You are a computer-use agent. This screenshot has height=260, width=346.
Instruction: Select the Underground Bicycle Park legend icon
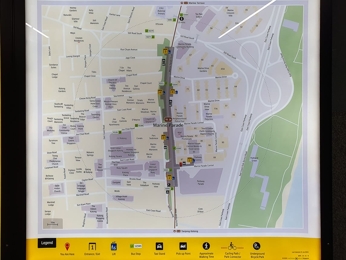(x=257, y=246)
